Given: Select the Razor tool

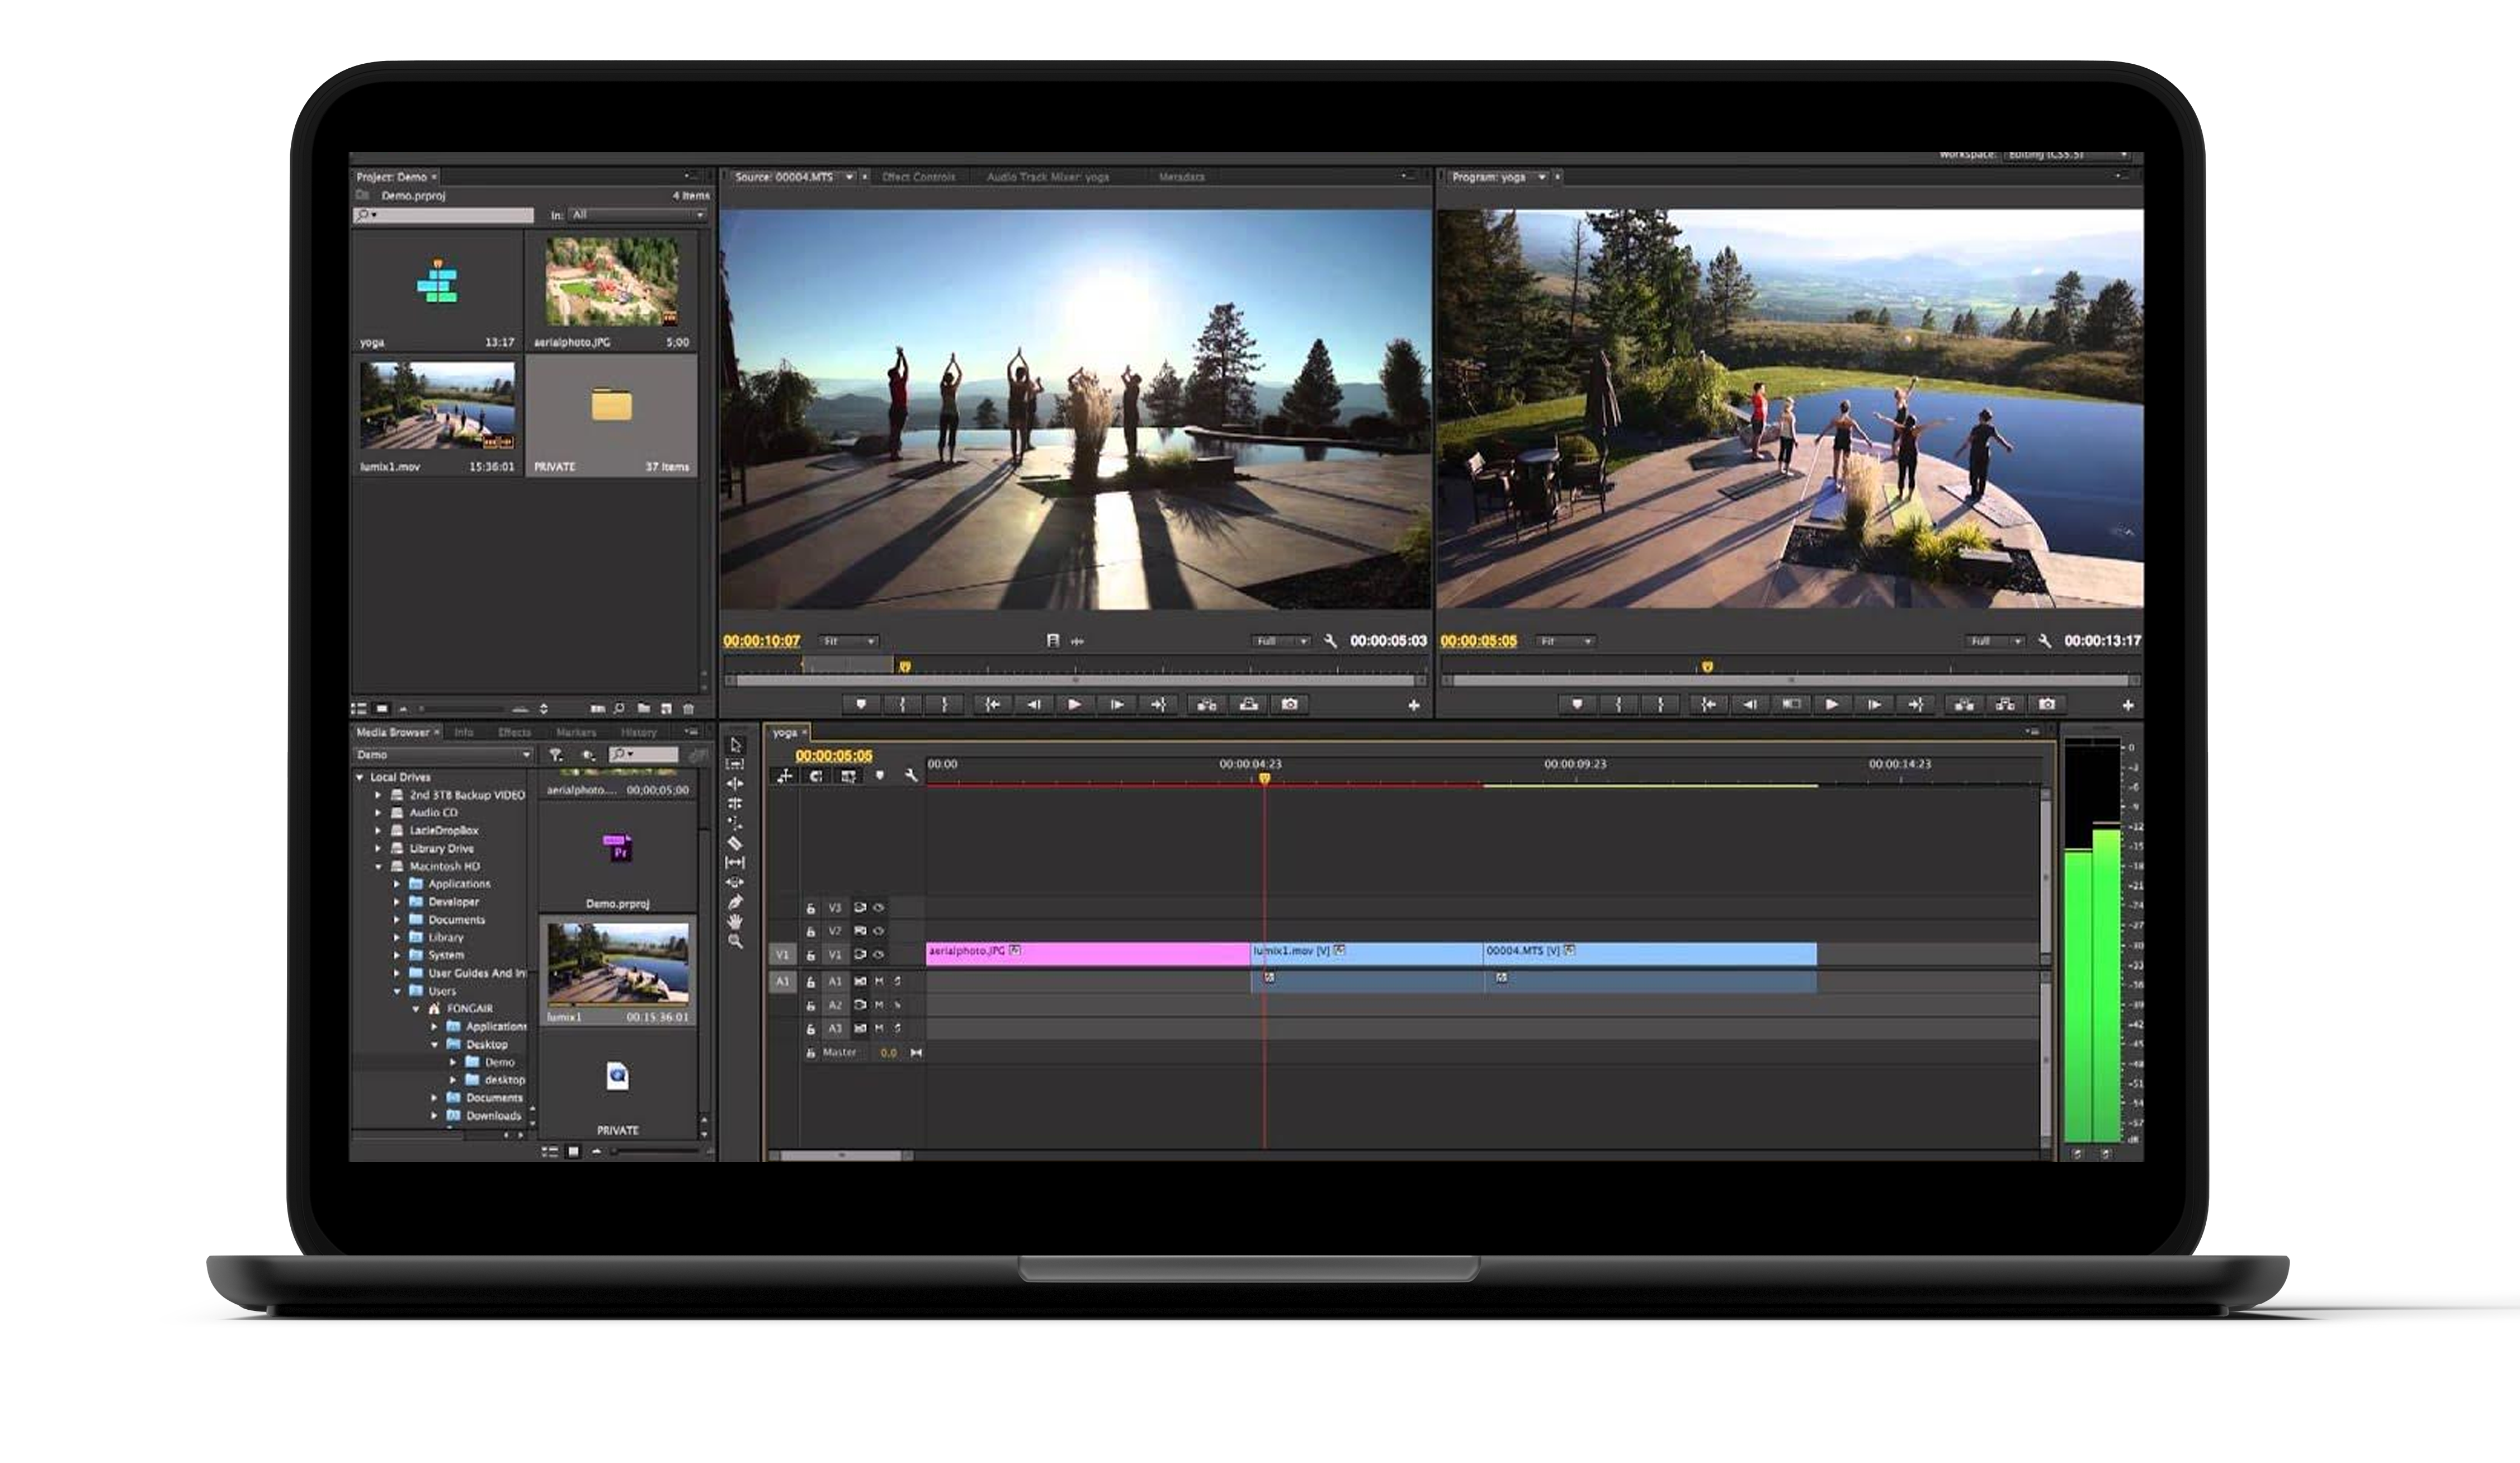Looking at the screenshot, I should tap(735, 843).
